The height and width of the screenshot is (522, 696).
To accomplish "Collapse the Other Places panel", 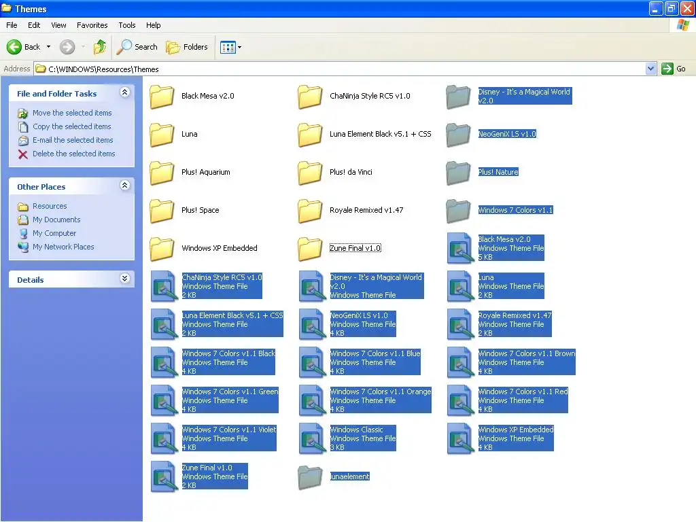I will pos(125,186).
